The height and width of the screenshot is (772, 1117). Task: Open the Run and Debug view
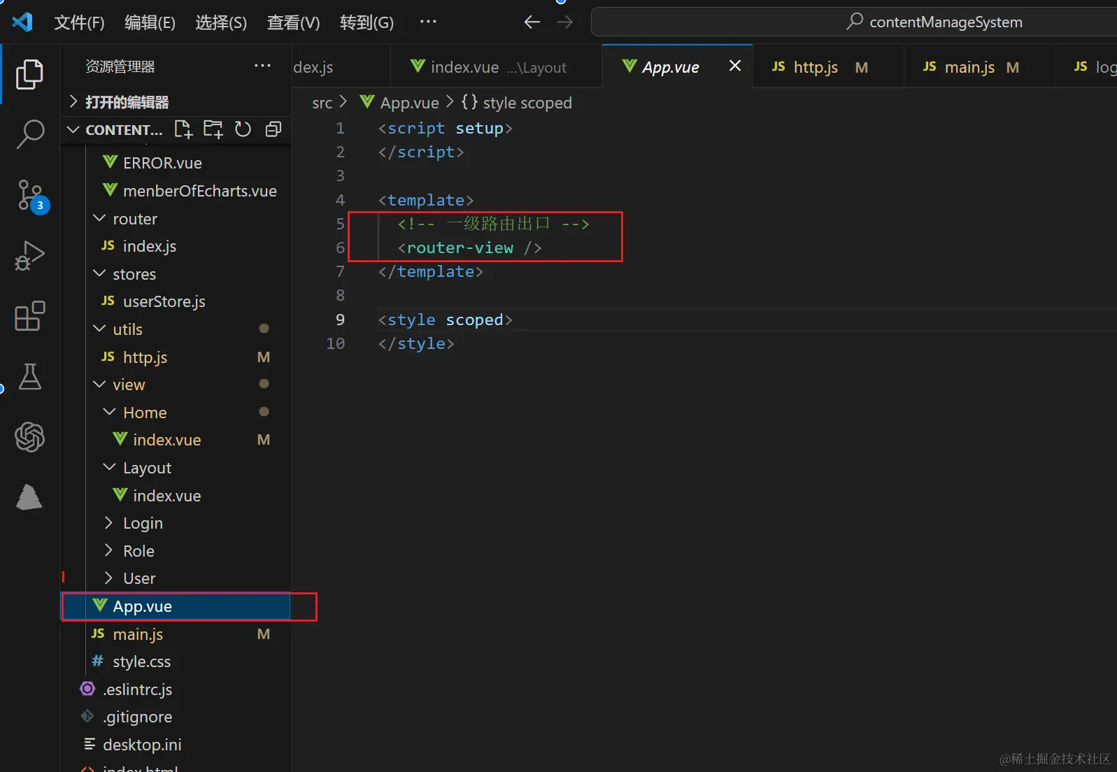pyautogui.click(x=29, y=256)
